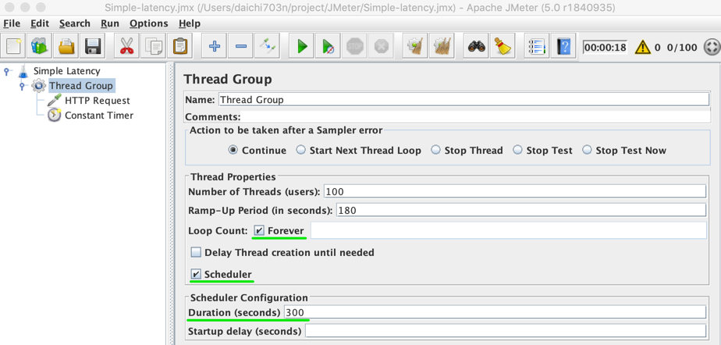Select the Stop Test Now radio button

(x=587, y=151)
